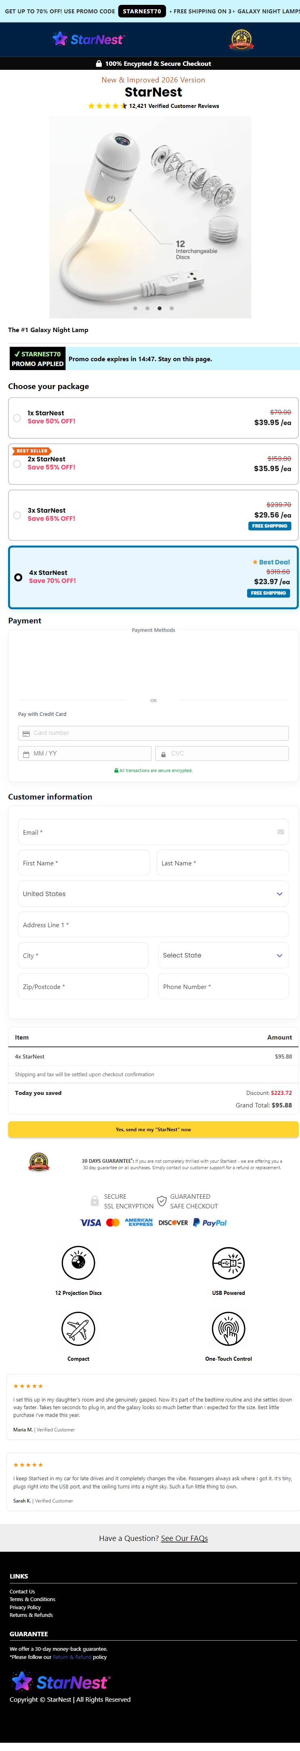The image size is (300, 1751).
Task: Click 'Yes, send me my StarNest now' button
Action: click(x=153, y=1130)
